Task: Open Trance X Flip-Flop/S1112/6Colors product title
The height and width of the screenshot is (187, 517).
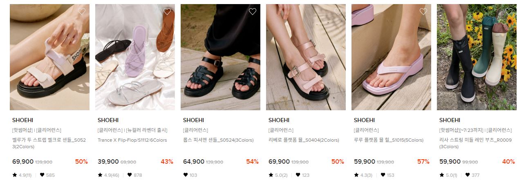Action: tap(132, 140)
